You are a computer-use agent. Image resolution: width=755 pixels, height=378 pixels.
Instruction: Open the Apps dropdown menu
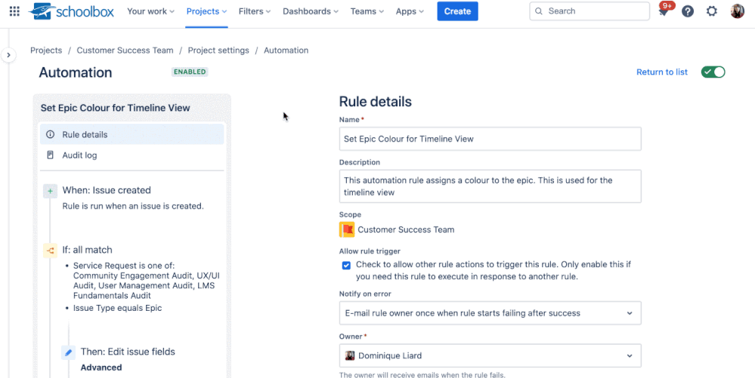point(410,11)
